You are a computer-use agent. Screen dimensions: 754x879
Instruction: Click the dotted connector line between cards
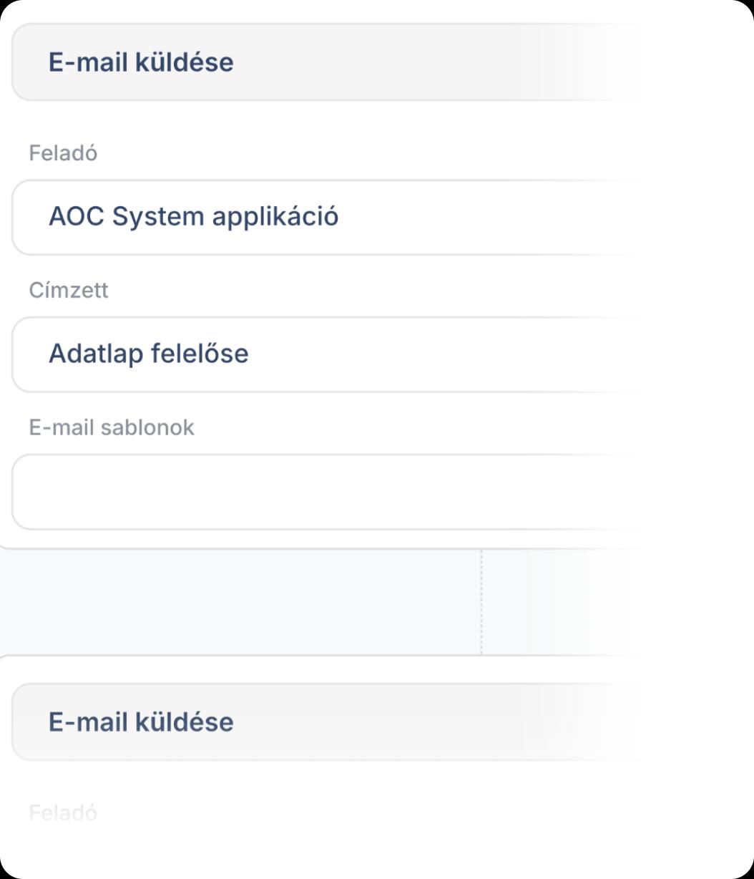[x=481, y=601]
